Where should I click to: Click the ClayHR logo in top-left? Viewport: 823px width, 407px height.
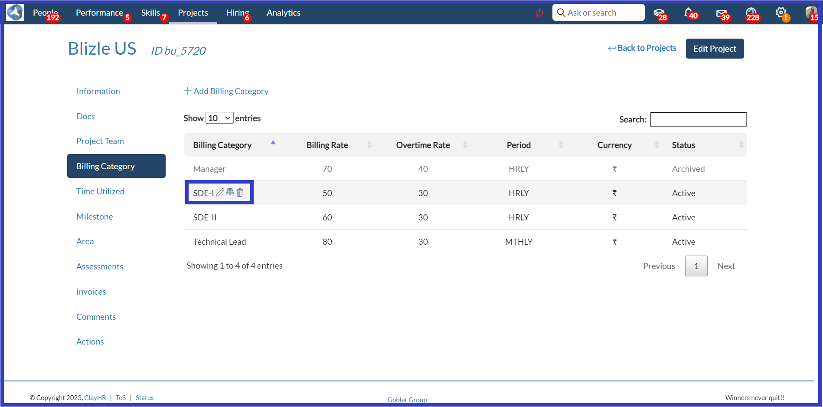tap(15, 13)
